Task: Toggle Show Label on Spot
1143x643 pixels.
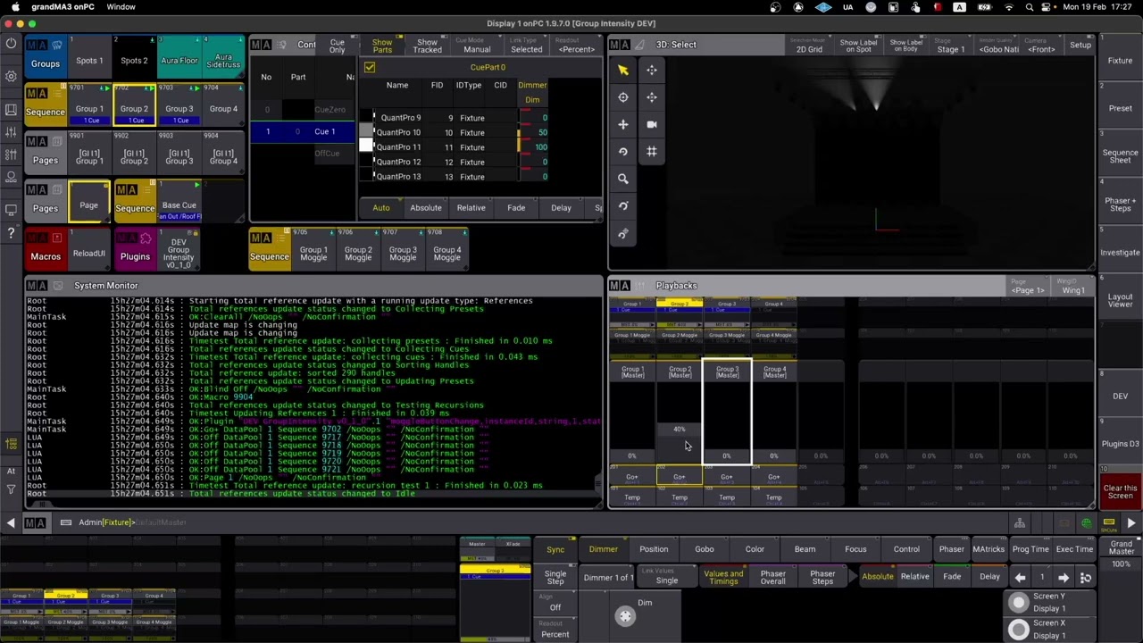Action: pos(858,46)
